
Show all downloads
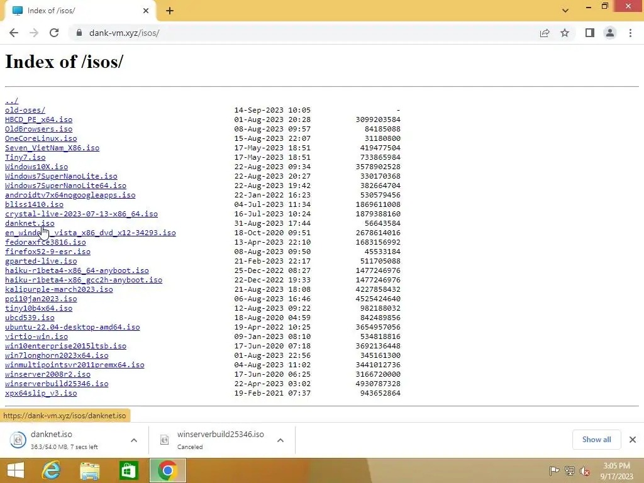[596, 440]
